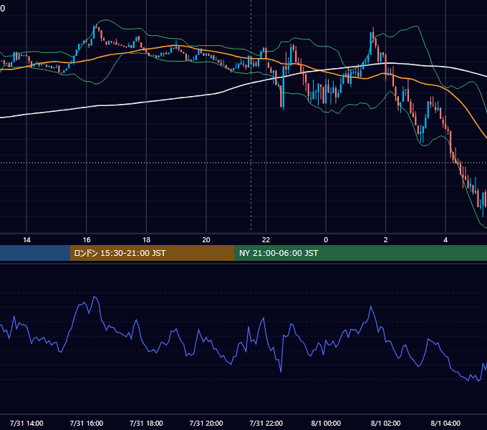Click the 8/1 02:00 time label
Screen dimensions: 487x430
click(x=386, y=423)
